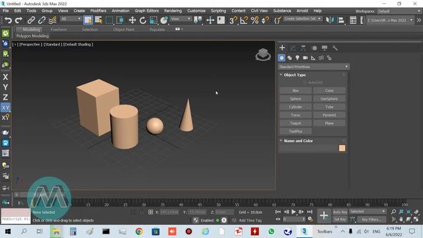Select the Lights category icon
The width and height of the screenshot is (423, 238).
[x=297, y=58]
